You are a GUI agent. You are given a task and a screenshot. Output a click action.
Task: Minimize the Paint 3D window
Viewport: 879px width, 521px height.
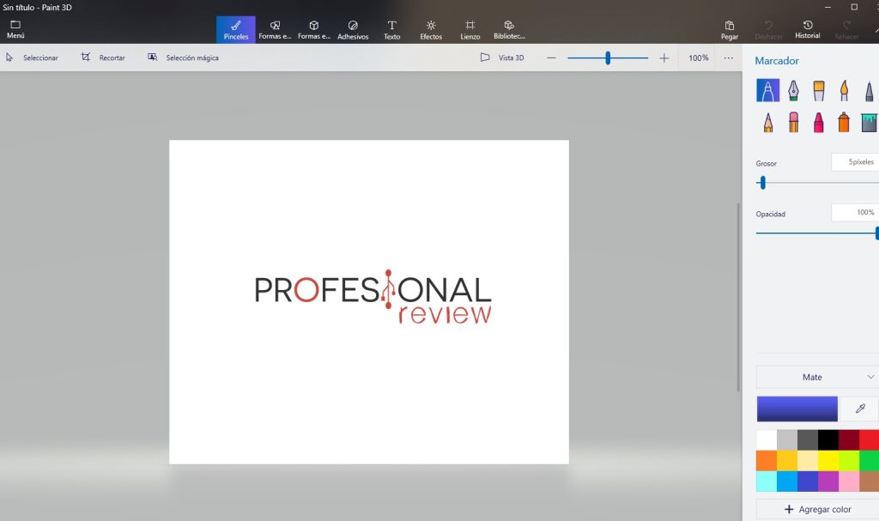coord(828,7)
